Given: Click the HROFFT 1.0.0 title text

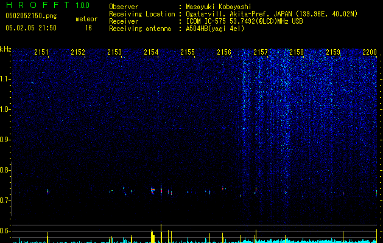Looking at the screenshot, I should pyautogui.click(x=47, y=5).
